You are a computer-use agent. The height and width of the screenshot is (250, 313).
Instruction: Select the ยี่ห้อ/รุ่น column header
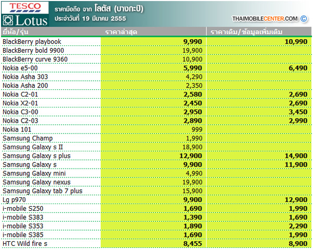click(15, 32)
